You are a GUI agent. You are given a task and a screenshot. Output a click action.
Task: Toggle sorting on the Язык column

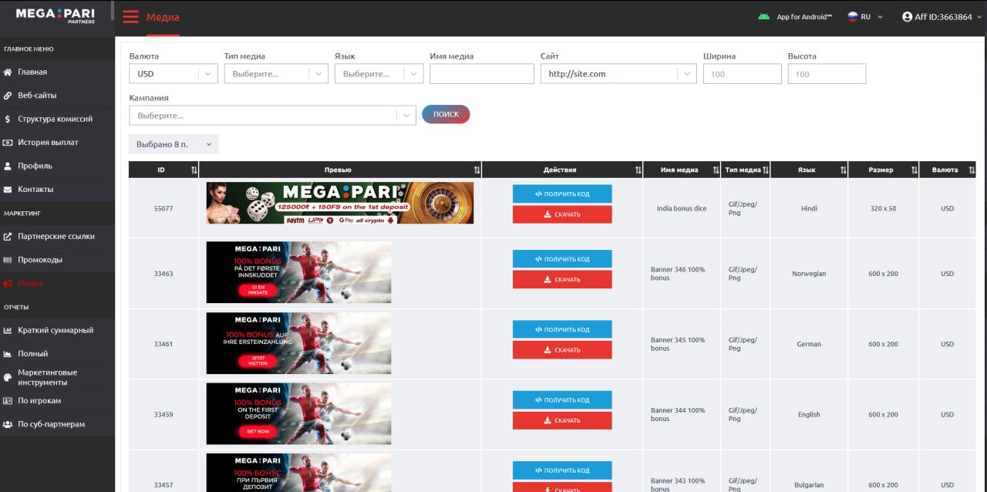point(842,170)
